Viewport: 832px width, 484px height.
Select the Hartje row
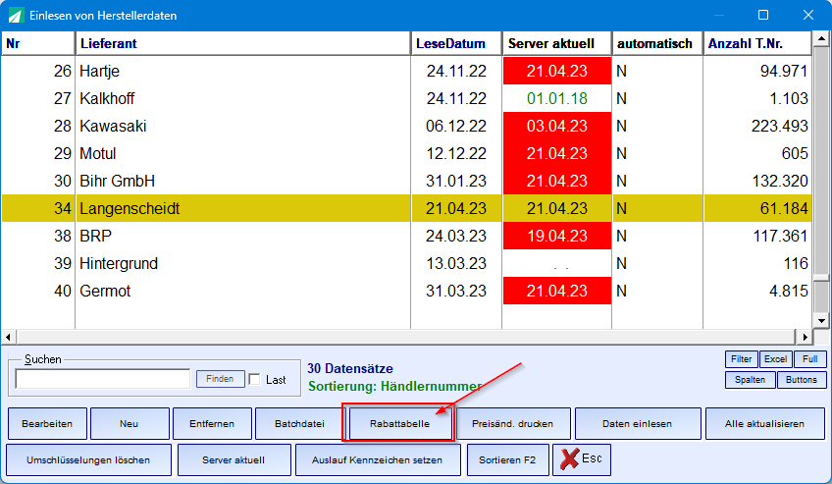click(x=406, y=71)
